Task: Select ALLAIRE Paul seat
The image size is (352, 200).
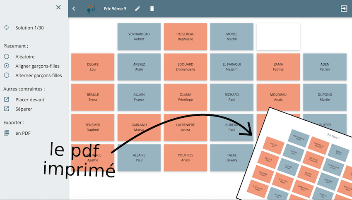Action: pyautogui.click(x=139, y=157)
